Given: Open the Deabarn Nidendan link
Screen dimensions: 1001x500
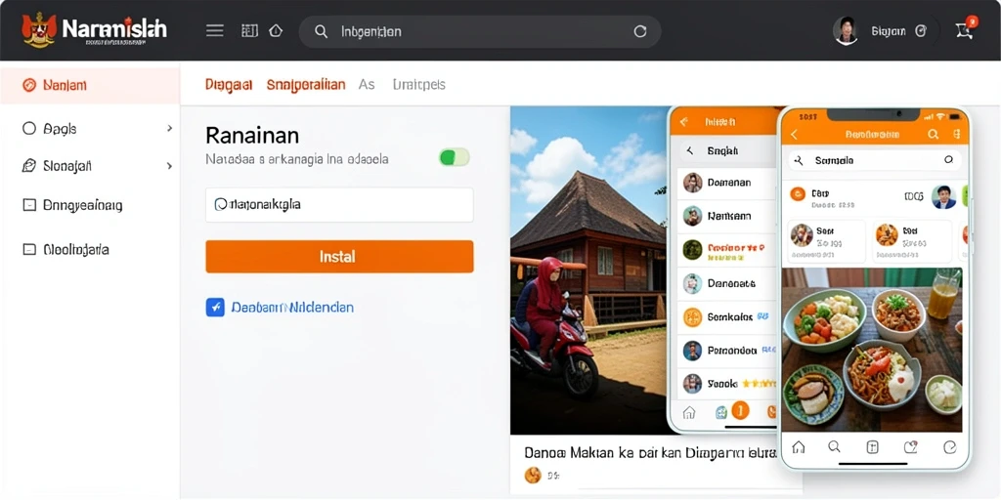Looking at the screenshot, I should point(292,308).
